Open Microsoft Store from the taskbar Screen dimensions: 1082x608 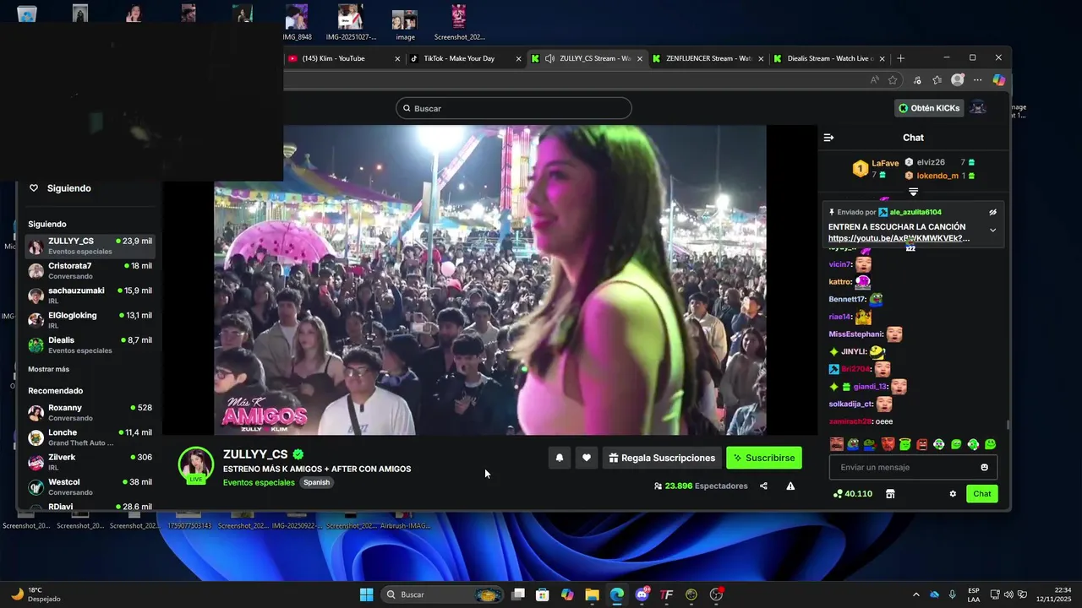pyautogui.click(x=543, y=594)
